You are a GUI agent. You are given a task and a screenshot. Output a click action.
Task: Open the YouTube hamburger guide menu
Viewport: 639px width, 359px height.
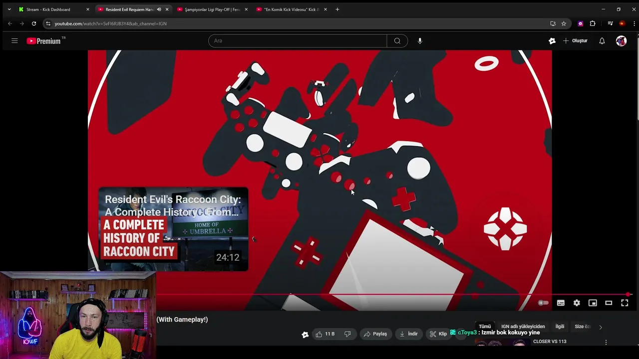click(x=14, y=41)
